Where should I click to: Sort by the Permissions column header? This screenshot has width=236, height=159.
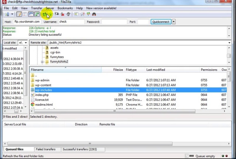(210, 70)
